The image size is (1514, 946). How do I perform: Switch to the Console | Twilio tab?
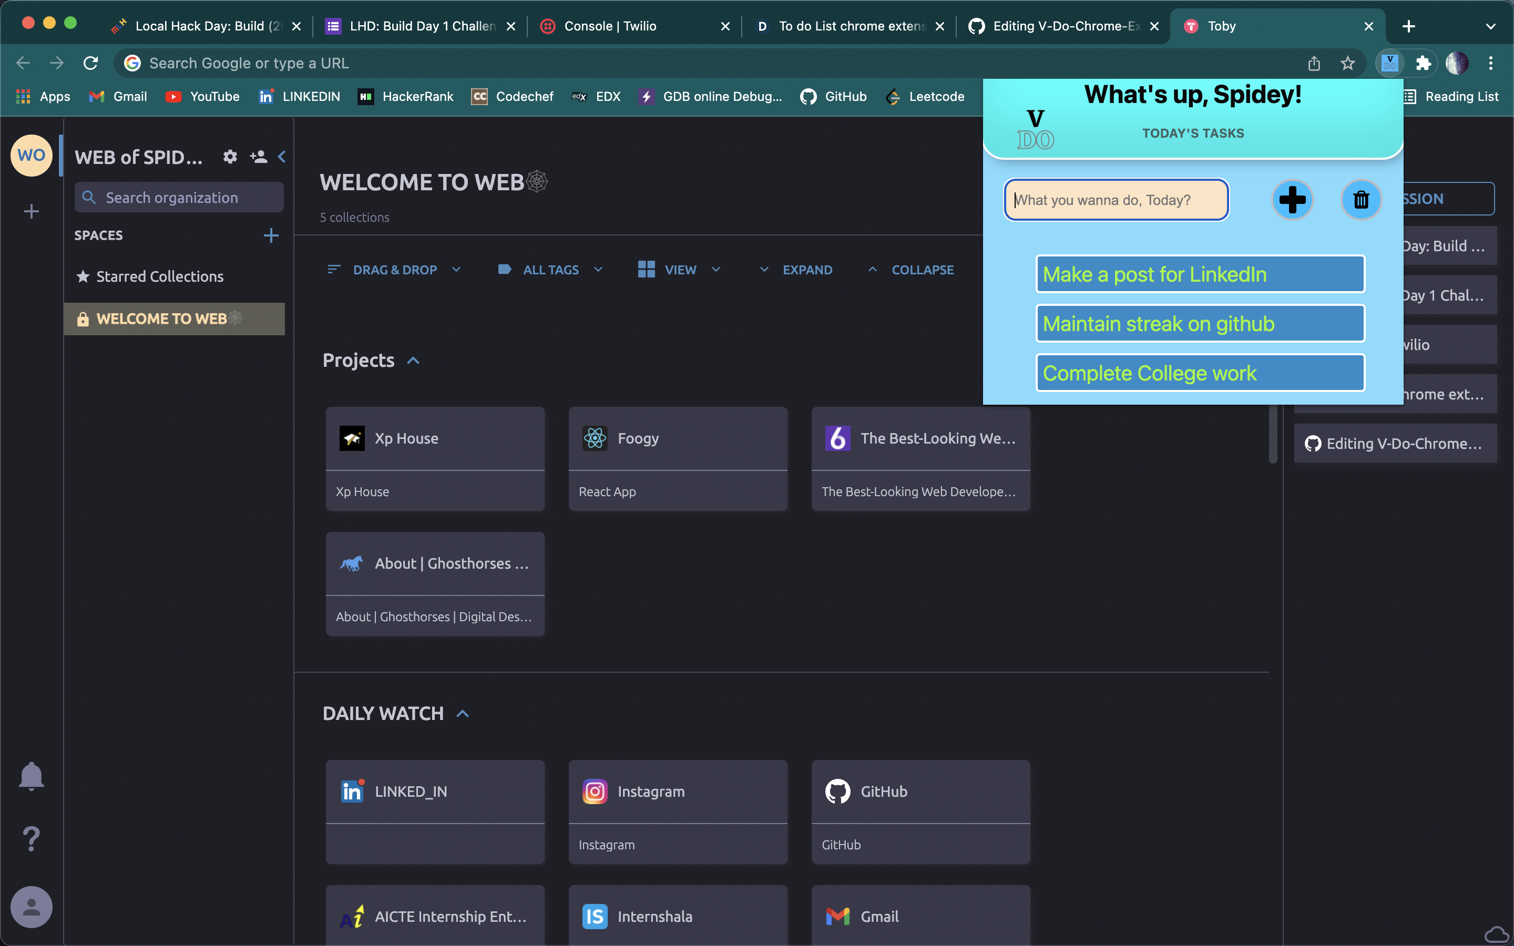(x=610, y=26)
